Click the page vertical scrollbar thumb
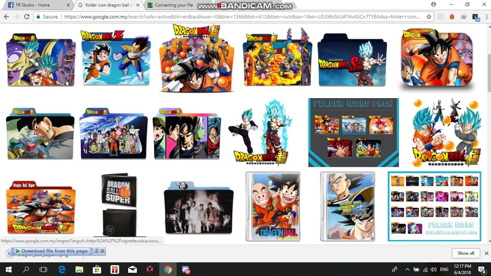The image size is (491, 276). (x=489, y=73)
